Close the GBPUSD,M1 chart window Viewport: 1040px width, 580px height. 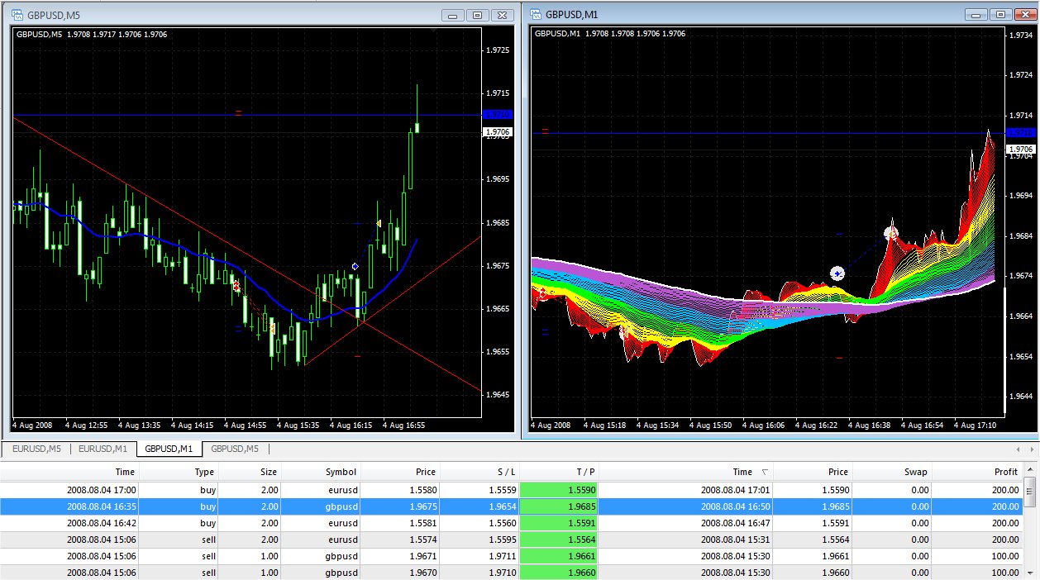[x=1024, y=14]
